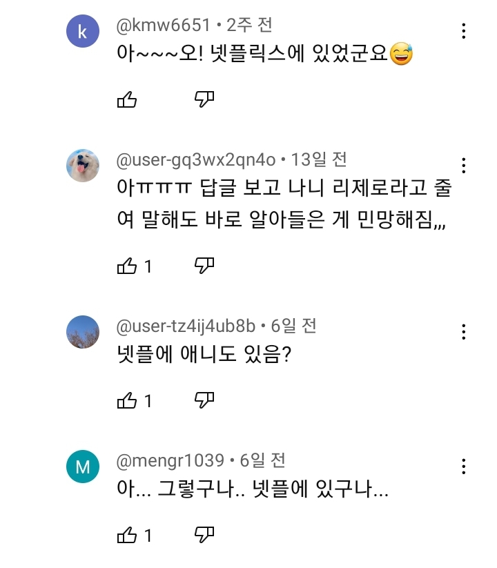This screenshot has height=568, width=497.
Task: Open the @kmw6651 channel link
Action: tap(163, 26)
